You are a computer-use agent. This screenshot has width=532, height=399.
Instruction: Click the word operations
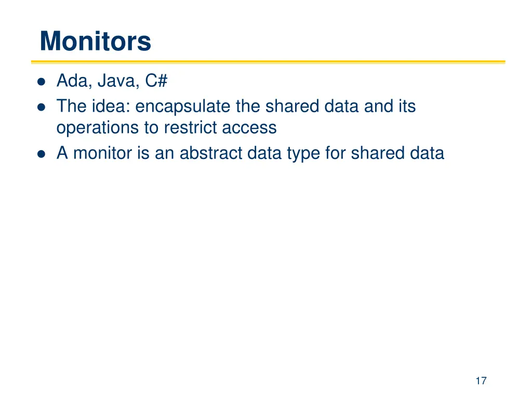tap(98, 129)
